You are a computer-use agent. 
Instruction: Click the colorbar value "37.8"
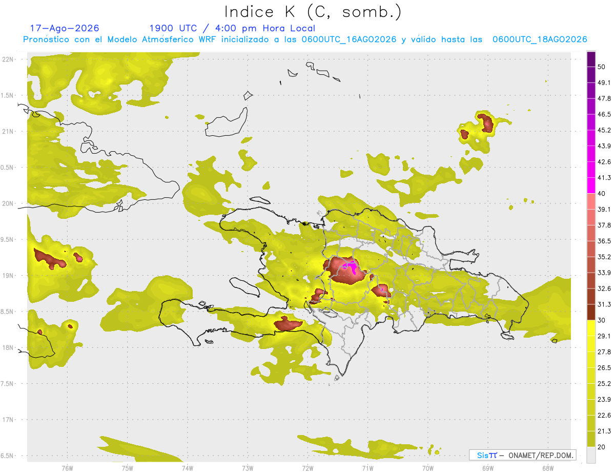(604, 225)
